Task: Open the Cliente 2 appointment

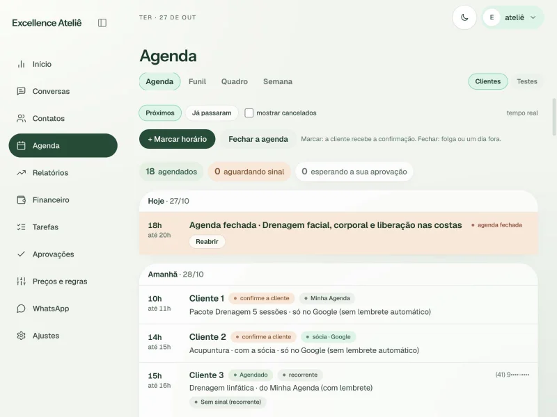Action: 338,343
